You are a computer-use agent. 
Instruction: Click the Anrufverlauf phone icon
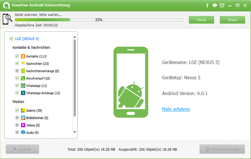(x=23, y=78)
